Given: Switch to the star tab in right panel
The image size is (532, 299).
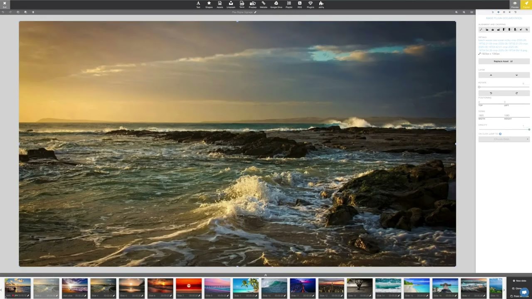Looking at the screenshot, I should [510, 12].
